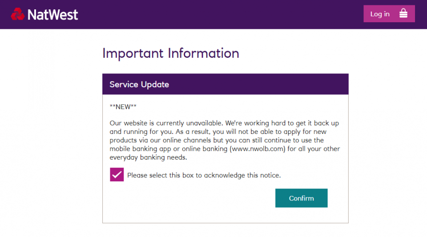Click the NatWest red chevron logo icon
Image resolution: width=427 pixels, height=237 pixels.
[18, 14]
